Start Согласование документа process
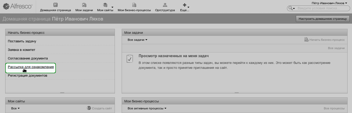Image resolution: width=352 pixels, height=113 pixels. point(28,58)
